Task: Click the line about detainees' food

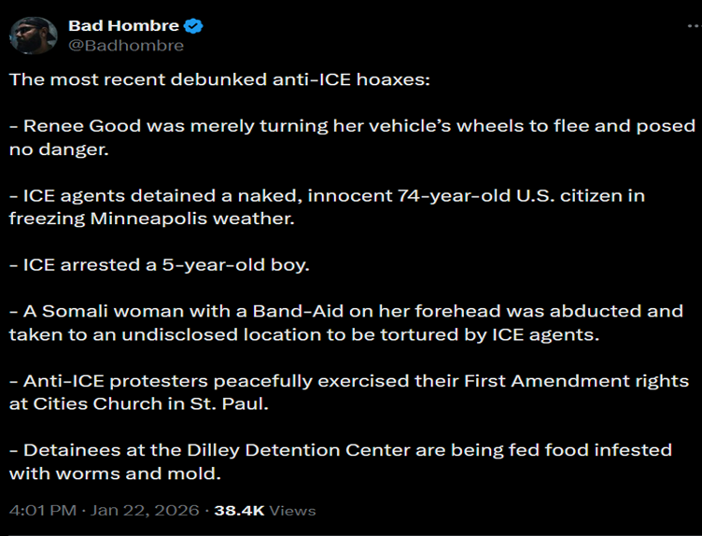Action: point(340,450)
